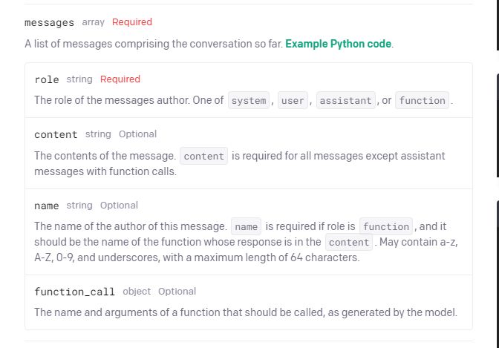Viewport: 499px width, 348px height.
Task: Click the object type label for function_call
Action: pyautogui.click(x=137, y=292)
